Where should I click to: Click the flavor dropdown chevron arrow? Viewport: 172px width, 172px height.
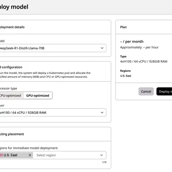coord(102,113)
